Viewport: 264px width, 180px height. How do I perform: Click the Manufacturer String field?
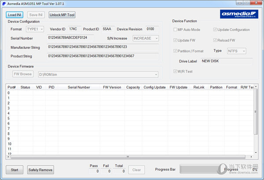(103, 47)
